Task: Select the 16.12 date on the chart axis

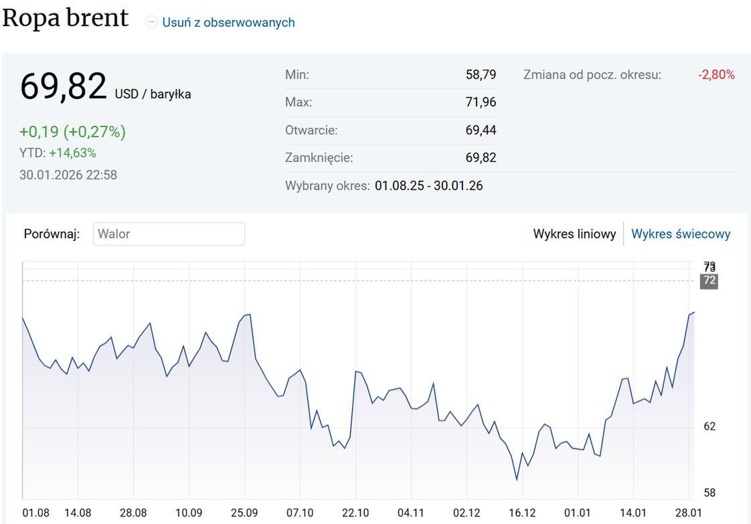Action: click(x=522, y=513)
